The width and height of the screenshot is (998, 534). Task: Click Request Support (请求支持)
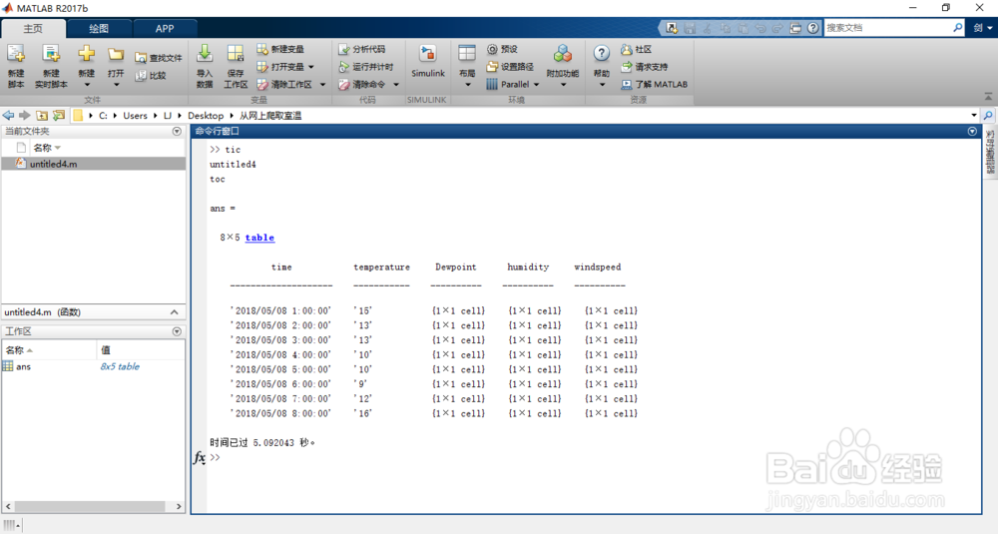point(644,66)
